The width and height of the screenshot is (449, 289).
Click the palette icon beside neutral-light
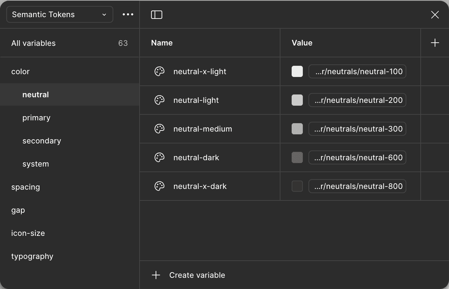click(159, 100)
